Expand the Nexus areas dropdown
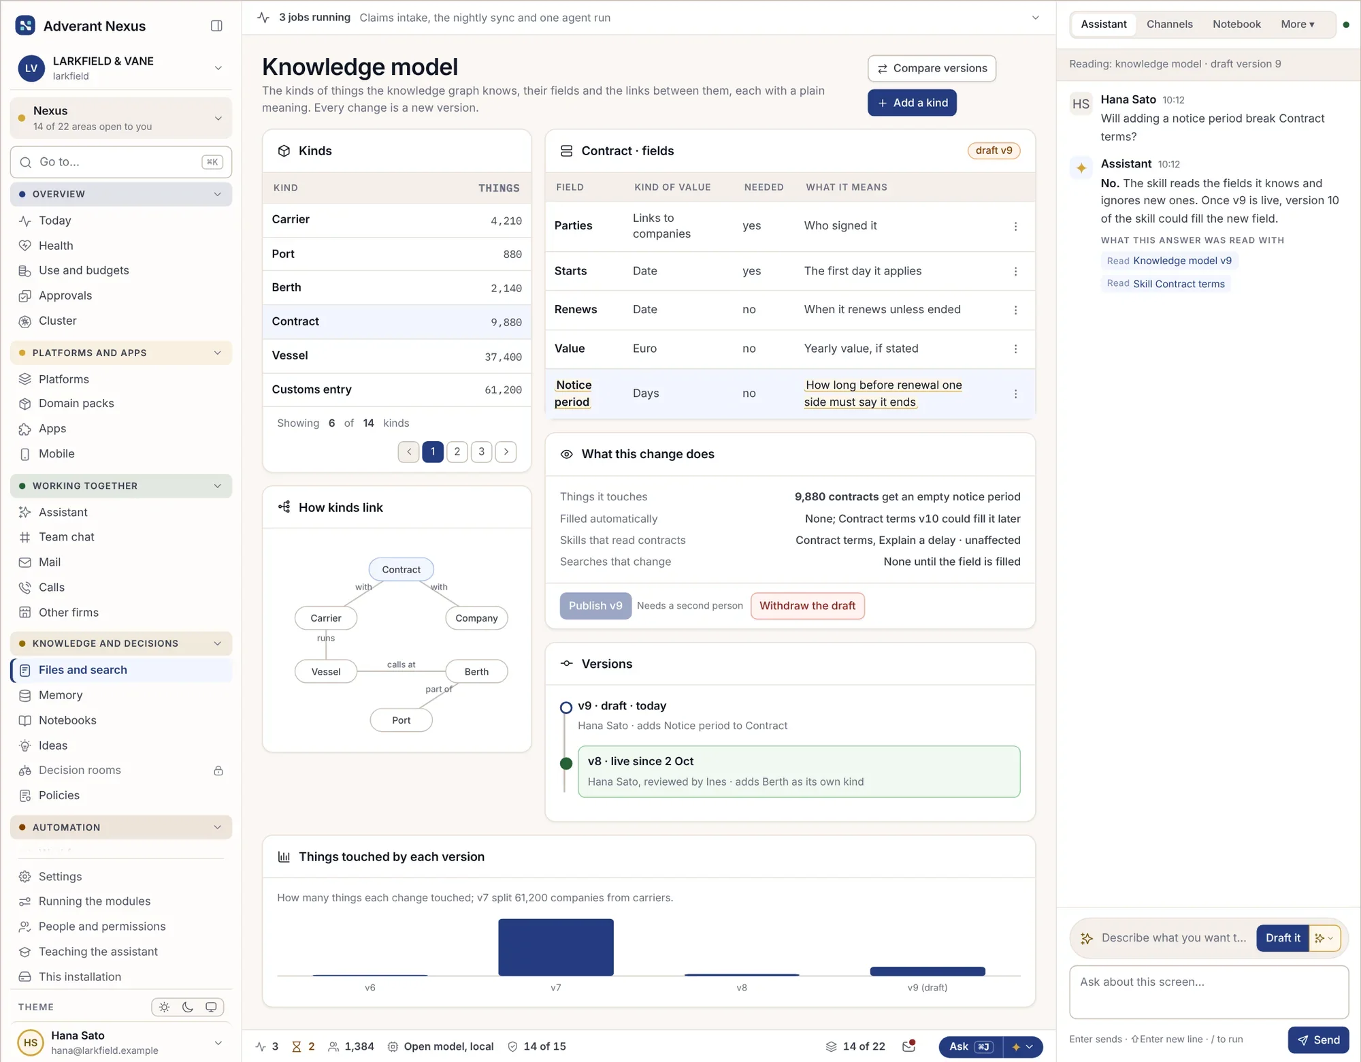The height and width of the screenshot is (1062, 1361). tap(121, 118)
